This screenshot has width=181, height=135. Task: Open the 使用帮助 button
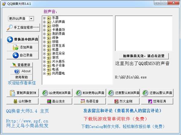(21, 77)
